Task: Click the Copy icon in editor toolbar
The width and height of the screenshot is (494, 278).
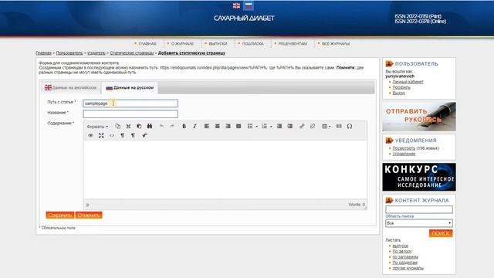Action: (118, 126)
